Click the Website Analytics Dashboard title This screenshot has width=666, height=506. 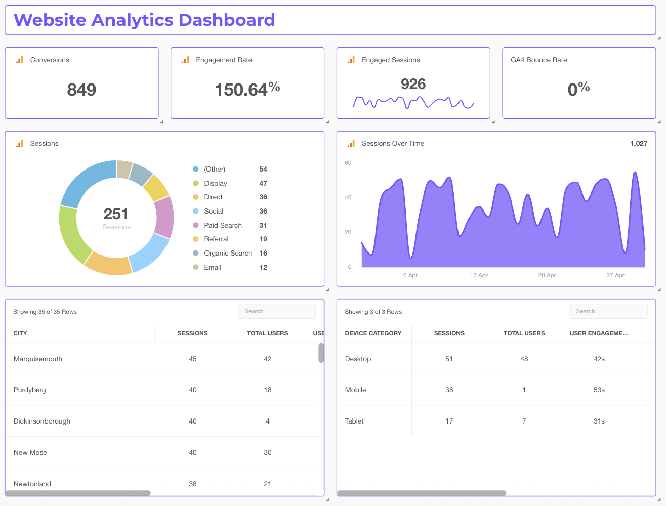click(144, 20)
